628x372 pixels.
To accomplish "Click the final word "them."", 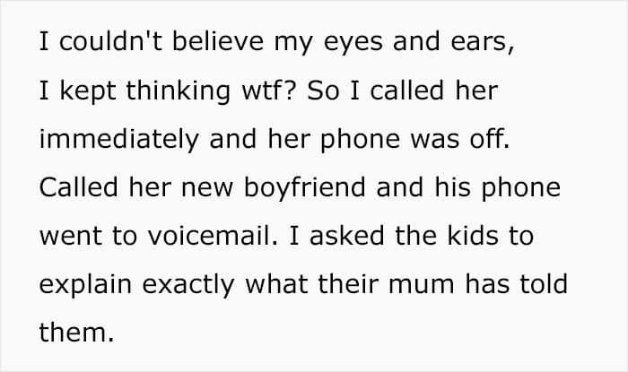I will (76, 333).
